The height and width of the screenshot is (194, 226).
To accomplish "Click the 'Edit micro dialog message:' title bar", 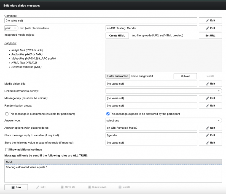I will pyautogui.click(x=113, y=6).
